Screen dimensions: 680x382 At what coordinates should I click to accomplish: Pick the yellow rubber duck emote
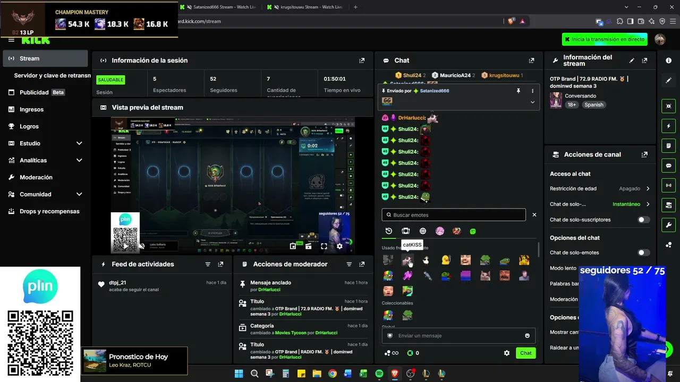[446, 260]
